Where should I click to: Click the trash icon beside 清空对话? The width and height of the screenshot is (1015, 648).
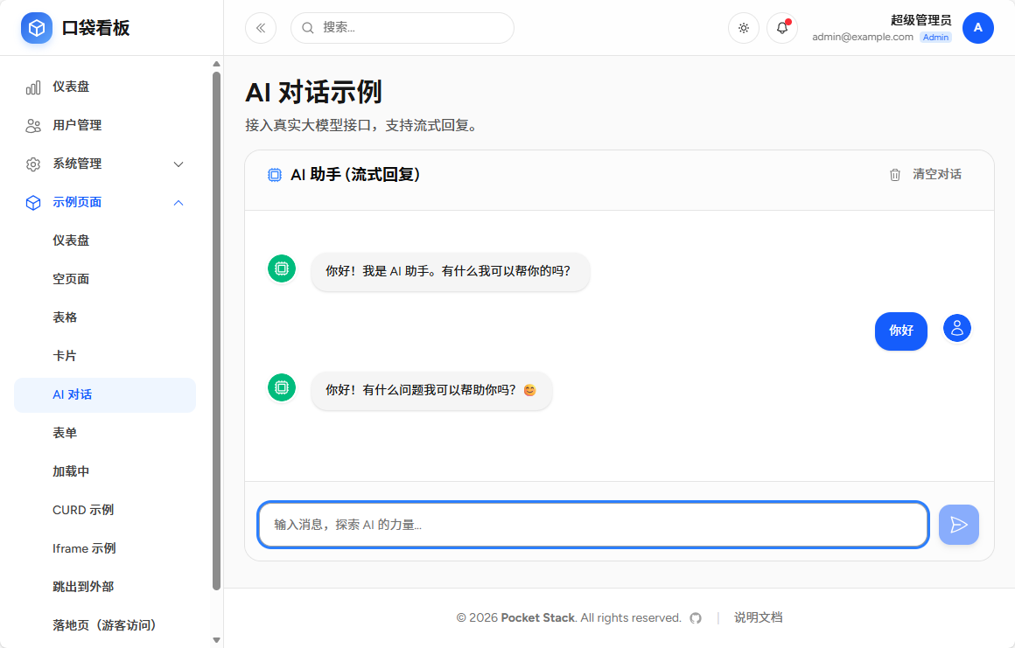pyautogui.click(x=894, y=174)
